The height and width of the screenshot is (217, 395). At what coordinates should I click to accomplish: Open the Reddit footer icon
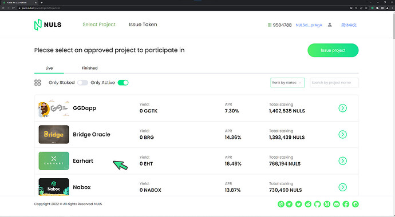[x=308, y=204]
